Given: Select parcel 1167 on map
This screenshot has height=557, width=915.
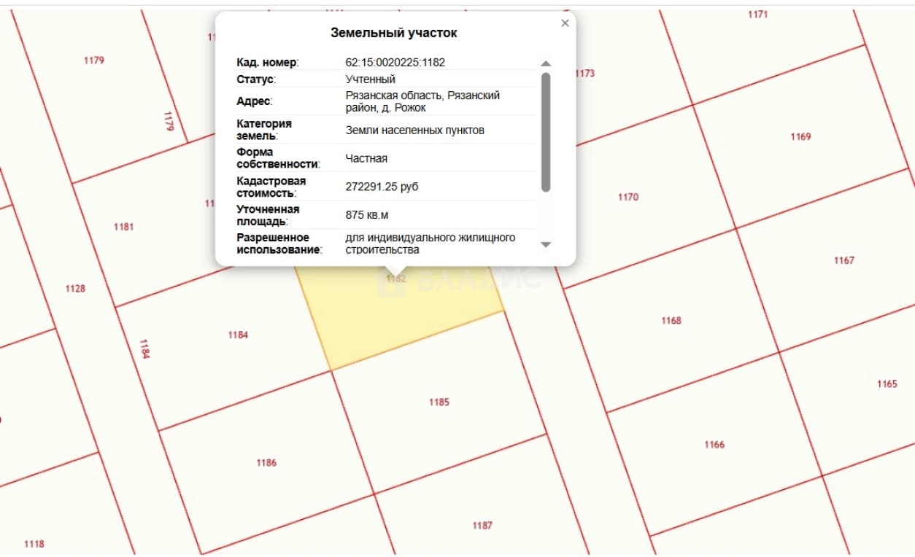Looking at the screenshot, I should coord(844,261).
